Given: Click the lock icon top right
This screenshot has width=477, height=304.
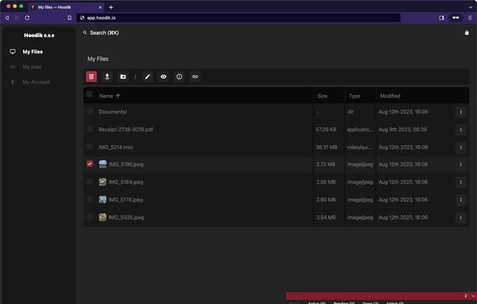Looking at the screenshot, I should [x=467, y=32].
